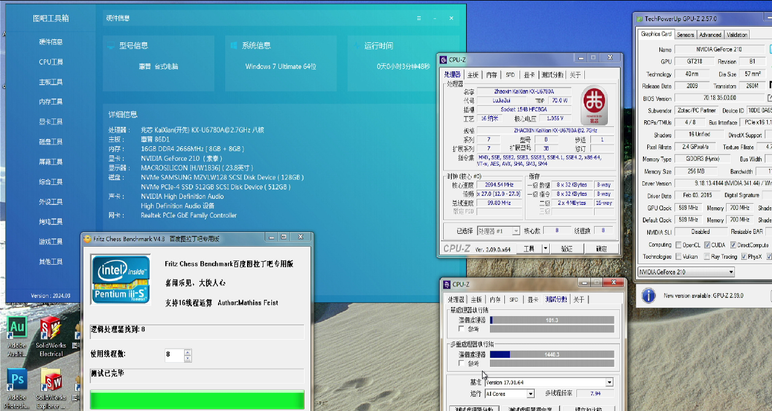Switch to 处理器 tab in lower CPU-Z

tap(456, 299)
